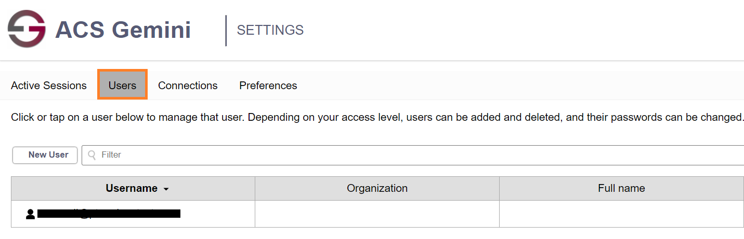Click the ACS Gemini title text
The image size is (744, 239).
pos(123,30)
